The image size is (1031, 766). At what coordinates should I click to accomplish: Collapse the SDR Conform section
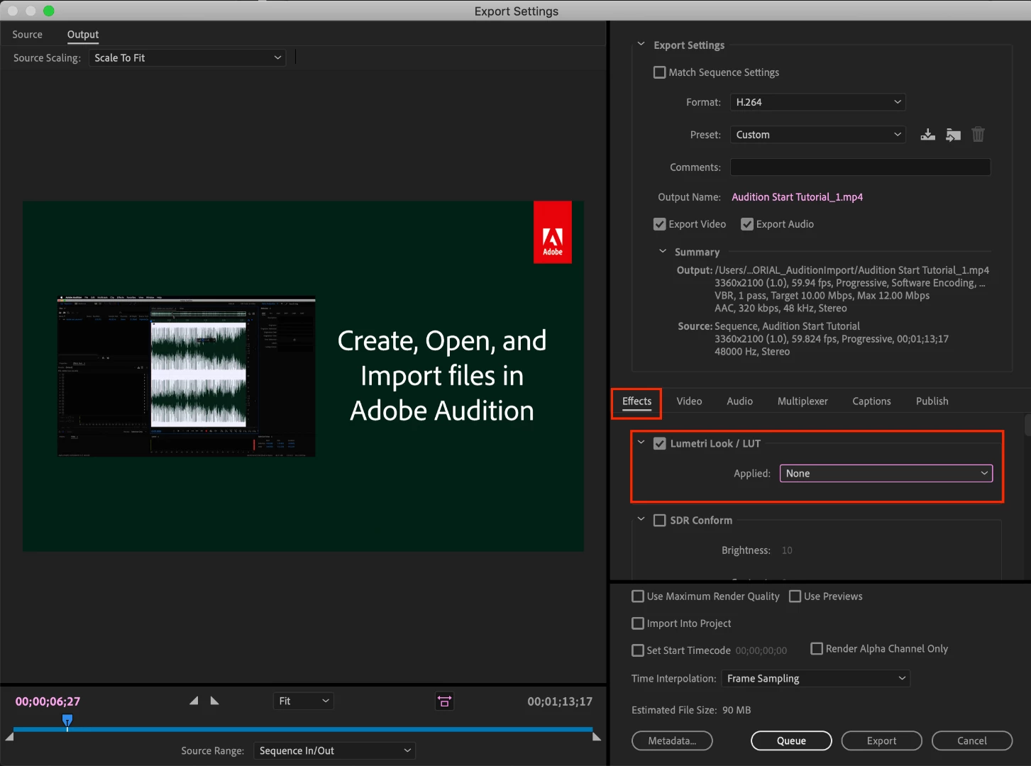(x=641, y=519)
